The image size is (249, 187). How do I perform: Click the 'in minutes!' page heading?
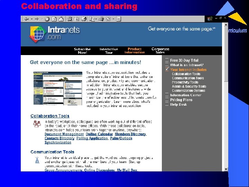click(x=85, y=62)
